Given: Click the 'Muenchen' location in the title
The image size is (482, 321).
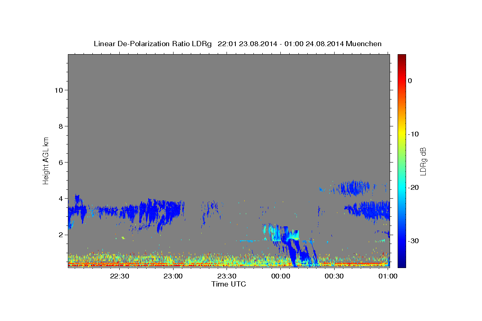Looking at the screenshot, I should click(364, 44).
